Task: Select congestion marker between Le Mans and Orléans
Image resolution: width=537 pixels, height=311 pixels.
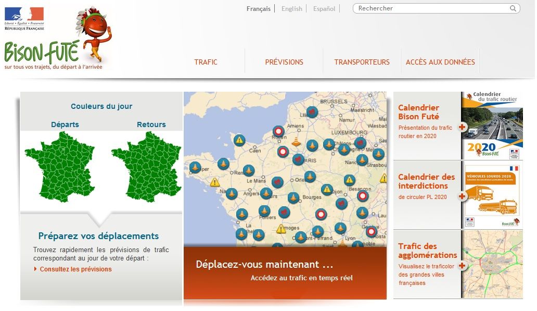Action: pos(277,182)
